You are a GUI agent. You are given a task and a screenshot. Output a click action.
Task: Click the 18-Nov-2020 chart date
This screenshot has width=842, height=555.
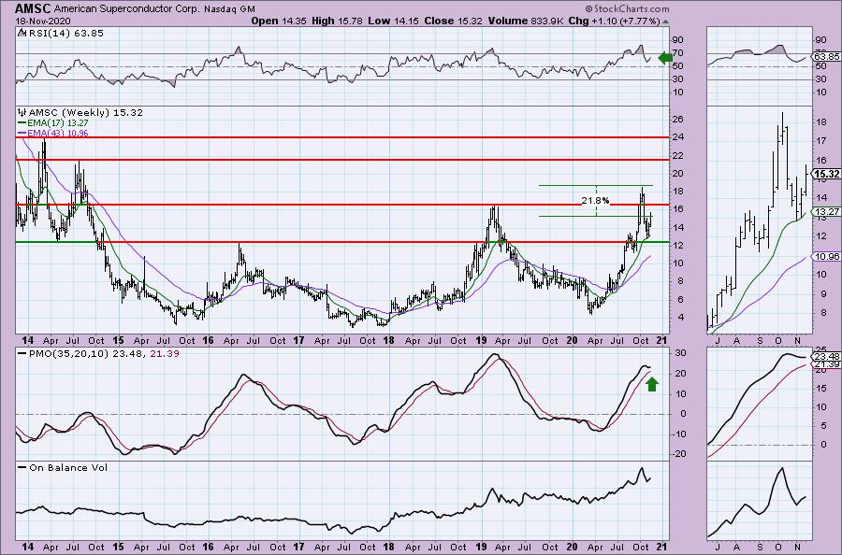pyautogui.click(x=38, y=21)
